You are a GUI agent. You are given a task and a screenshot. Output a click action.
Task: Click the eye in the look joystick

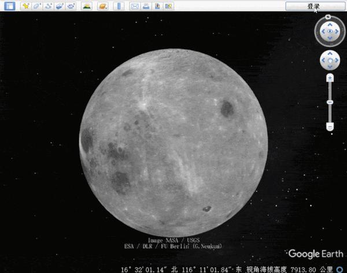pos(330,31)
